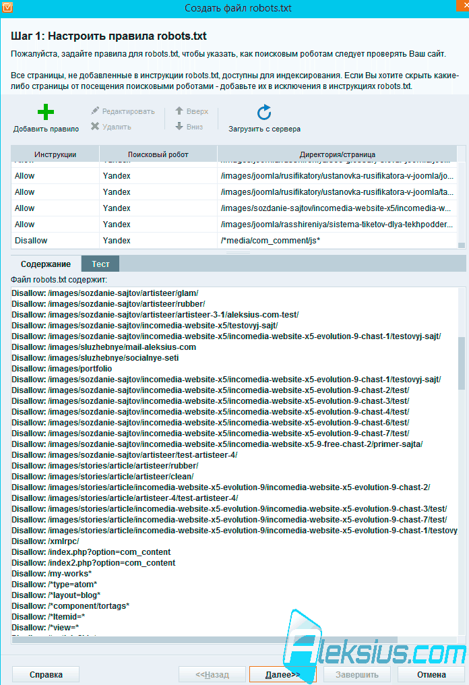Click line ending 'artisteer-4/test-artisteer-4/'

click(x=125, y=498)
